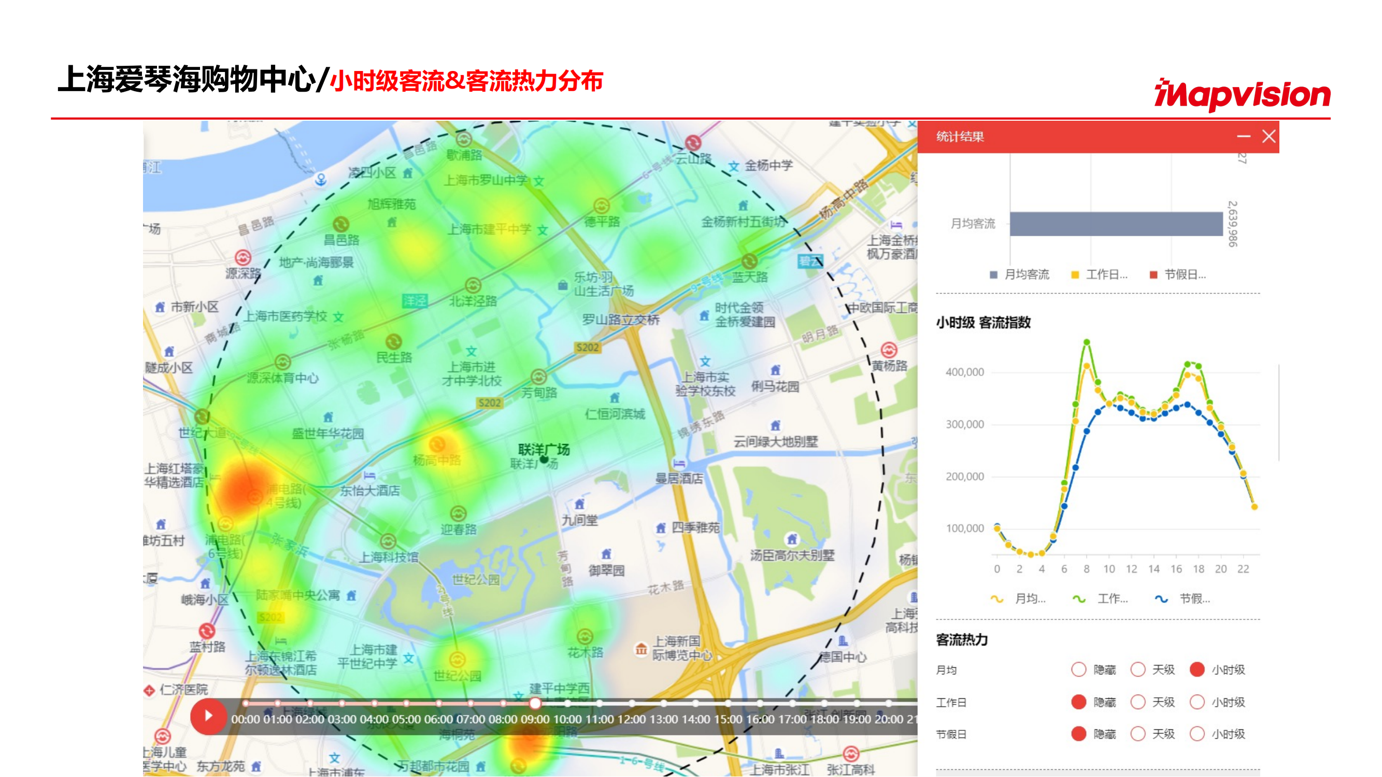Toggle 月均 line series legend
The image size is (1382, 777).
[x=1018, y=598]
